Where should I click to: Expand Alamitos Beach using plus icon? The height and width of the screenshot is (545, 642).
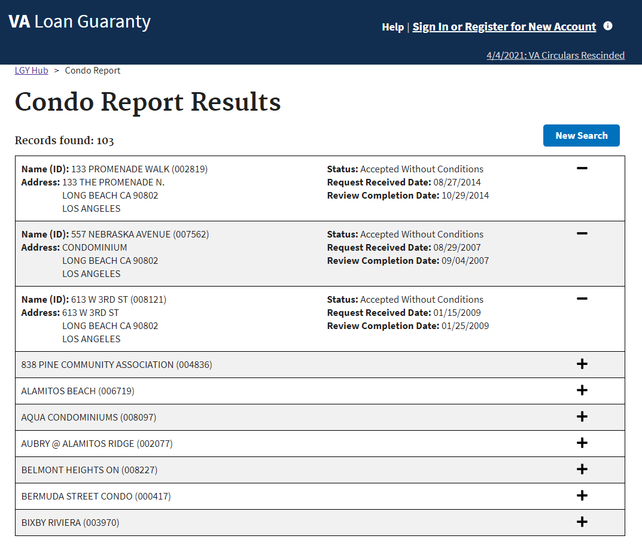point(582,391)
